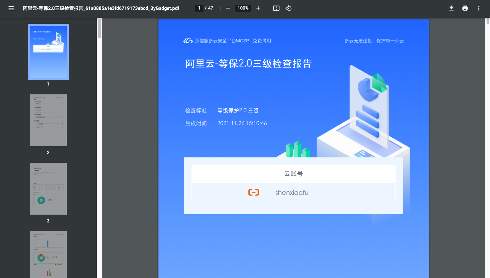The width and height of the screenshot is (490, 278).
Task: Click the document vertical scrollbar
Action: [x=488, y=21]
